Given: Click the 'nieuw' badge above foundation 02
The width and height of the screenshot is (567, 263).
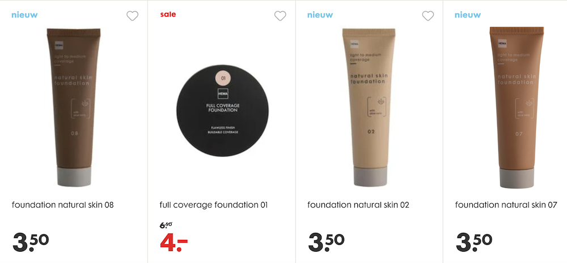Looking at the screenshot, I should (x=320, y=15).
